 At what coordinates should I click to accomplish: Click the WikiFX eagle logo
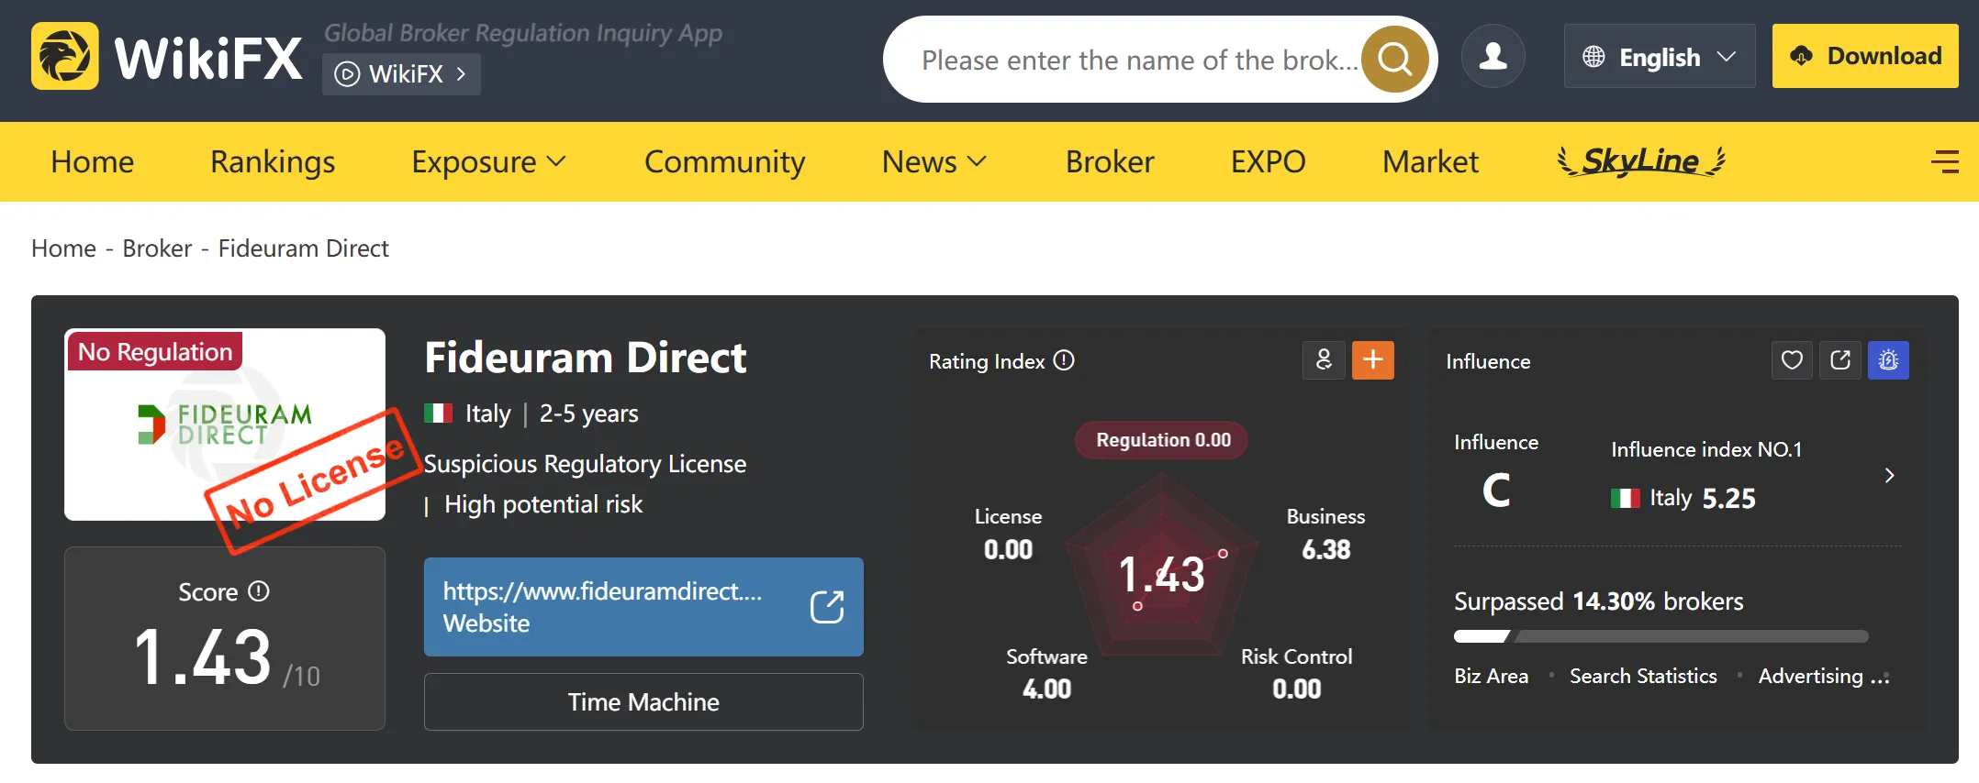coord(65,56)
